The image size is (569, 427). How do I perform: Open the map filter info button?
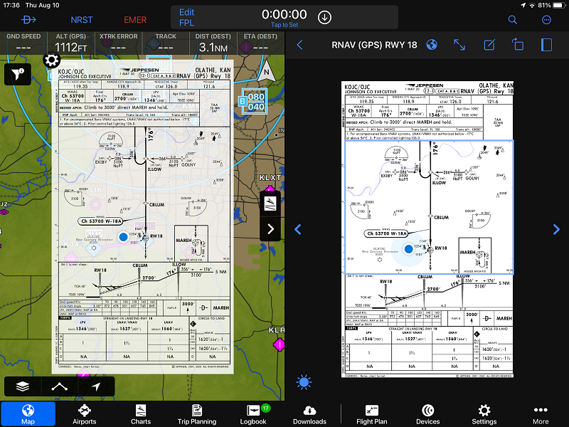coord(17,75)
